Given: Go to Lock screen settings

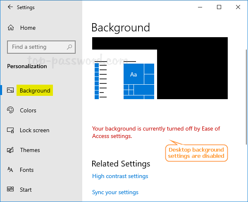Looking at the screenshot, I should coord(35,130).
